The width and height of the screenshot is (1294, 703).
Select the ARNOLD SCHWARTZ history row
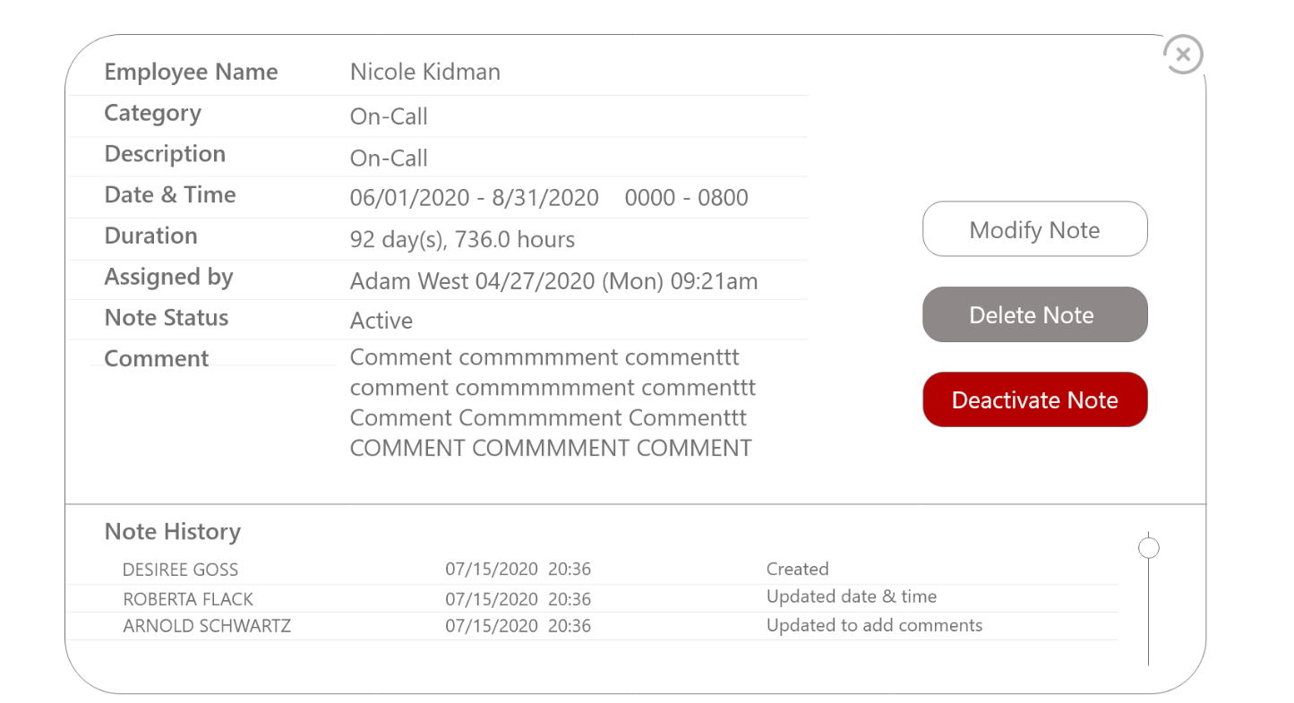(x=207, y=626)
